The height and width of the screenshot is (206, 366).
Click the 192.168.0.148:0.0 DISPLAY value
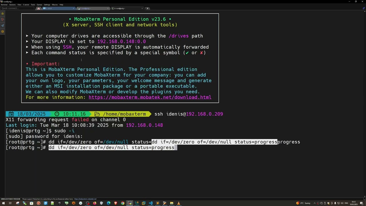pyautogui.click(x=122, y=41)
